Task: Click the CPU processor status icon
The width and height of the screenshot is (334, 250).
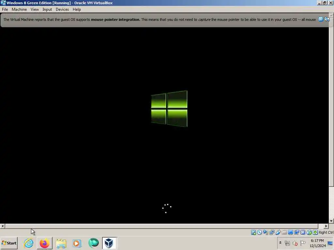Action: 303,232
